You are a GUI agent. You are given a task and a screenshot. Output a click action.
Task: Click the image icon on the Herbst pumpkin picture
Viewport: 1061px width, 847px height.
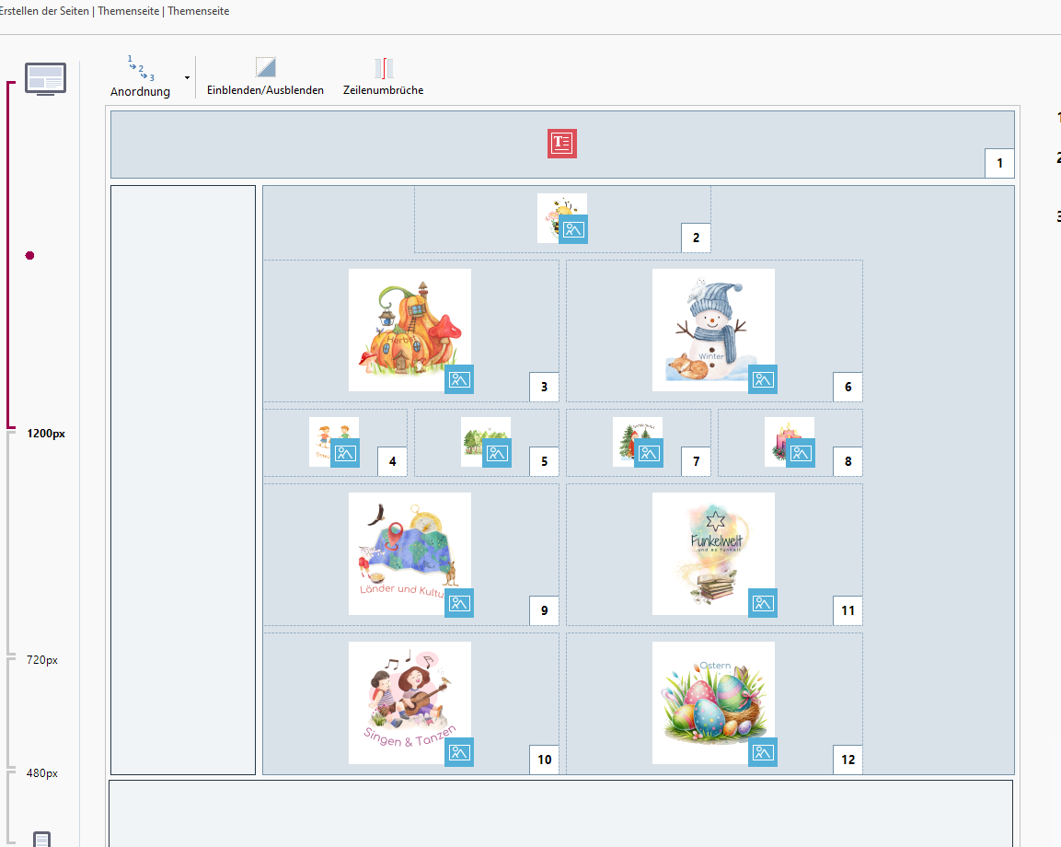click(x=459, y=379)
